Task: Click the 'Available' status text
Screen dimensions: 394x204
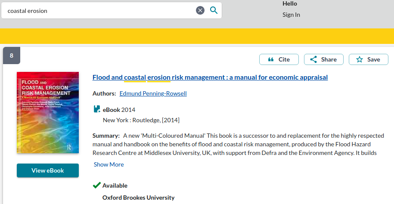Action: (115, 185)
